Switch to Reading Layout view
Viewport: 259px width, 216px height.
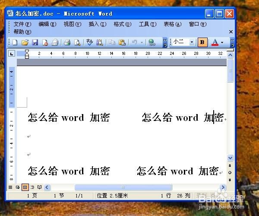pos(39,187)
